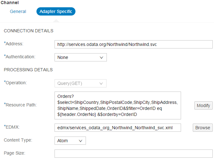Viewport: 214px width, 159px height.
Task: Select the Adapter Specific tab
Action: coord(56,11)
